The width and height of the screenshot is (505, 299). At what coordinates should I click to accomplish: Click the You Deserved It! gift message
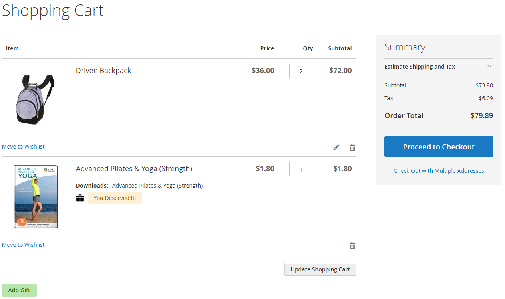115,198
